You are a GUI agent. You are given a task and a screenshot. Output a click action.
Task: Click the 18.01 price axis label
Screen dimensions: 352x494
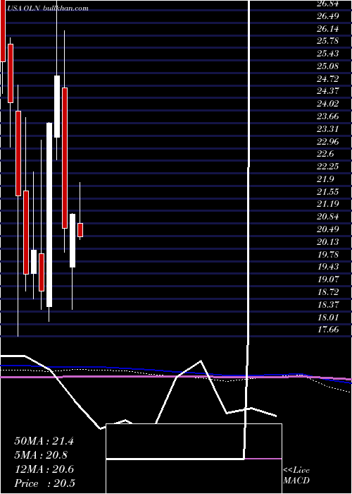(x=328, y=316)
